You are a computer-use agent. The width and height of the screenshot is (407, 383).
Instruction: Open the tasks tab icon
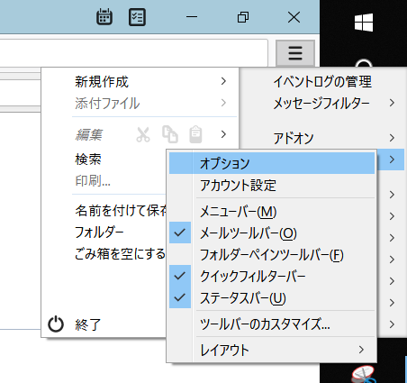tap(137, 17)
